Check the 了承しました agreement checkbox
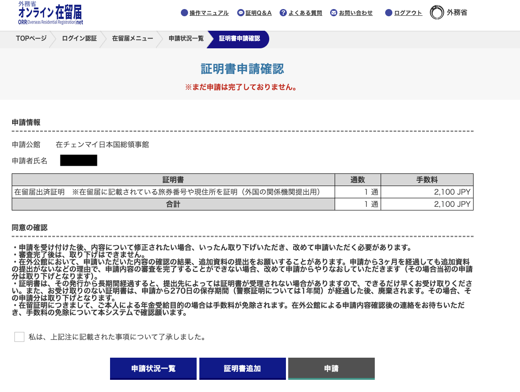The width and height of the screenshot is (520, 392). click(19, 337)
